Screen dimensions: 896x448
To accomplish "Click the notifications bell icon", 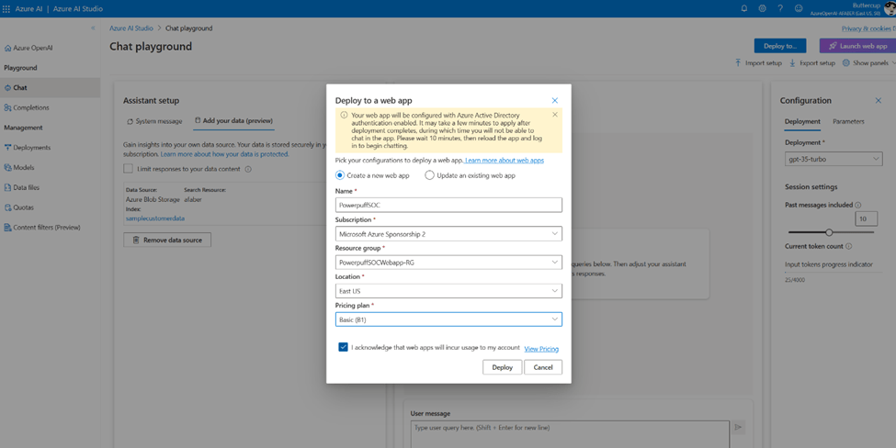I will (x=744, y=8).
